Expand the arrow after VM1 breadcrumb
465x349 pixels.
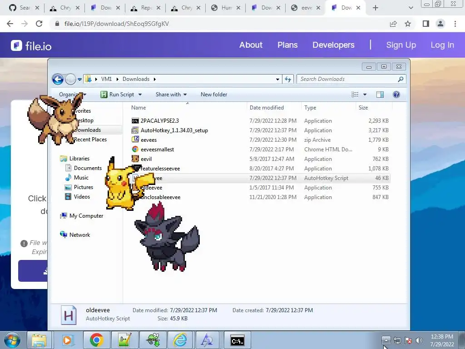pyautogui.click(x=118, y=79)
